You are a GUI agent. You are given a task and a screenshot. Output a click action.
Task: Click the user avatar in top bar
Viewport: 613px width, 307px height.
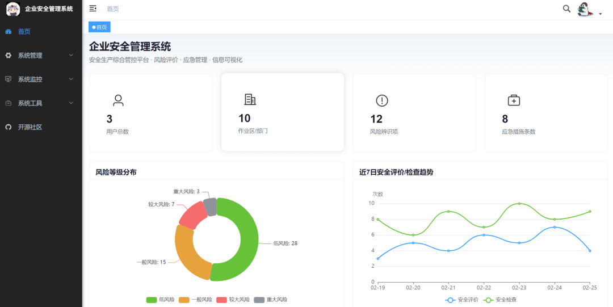tap(585, 10)
